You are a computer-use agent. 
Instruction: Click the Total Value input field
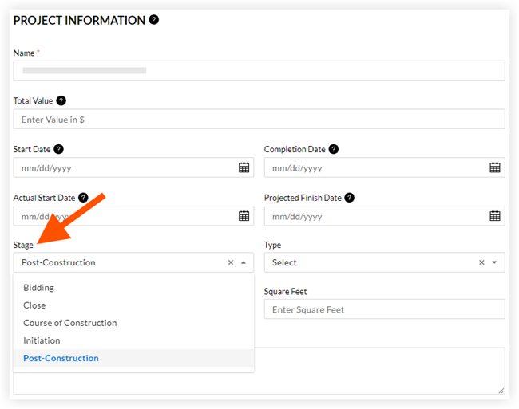click(259, 119)
